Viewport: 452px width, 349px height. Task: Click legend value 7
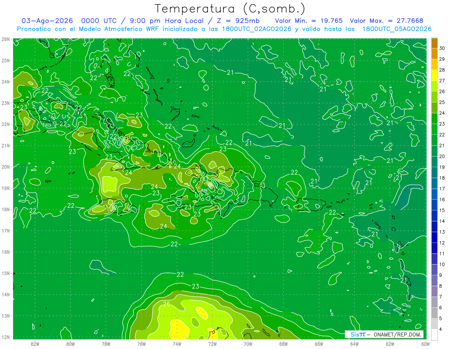click(x=441, y=297)
